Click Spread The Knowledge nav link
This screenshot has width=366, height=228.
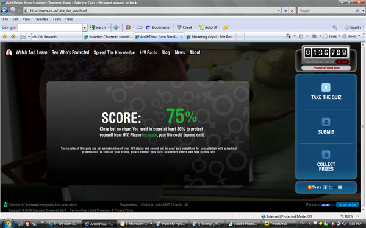[x=114, y=52]
